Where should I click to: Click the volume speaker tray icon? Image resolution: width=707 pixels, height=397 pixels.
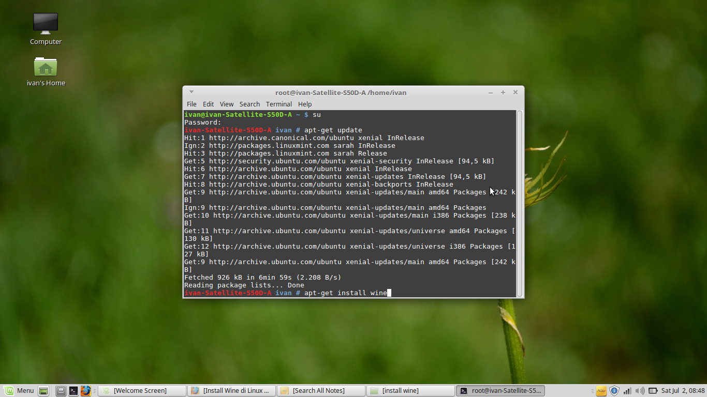click(x=640, y=390)
